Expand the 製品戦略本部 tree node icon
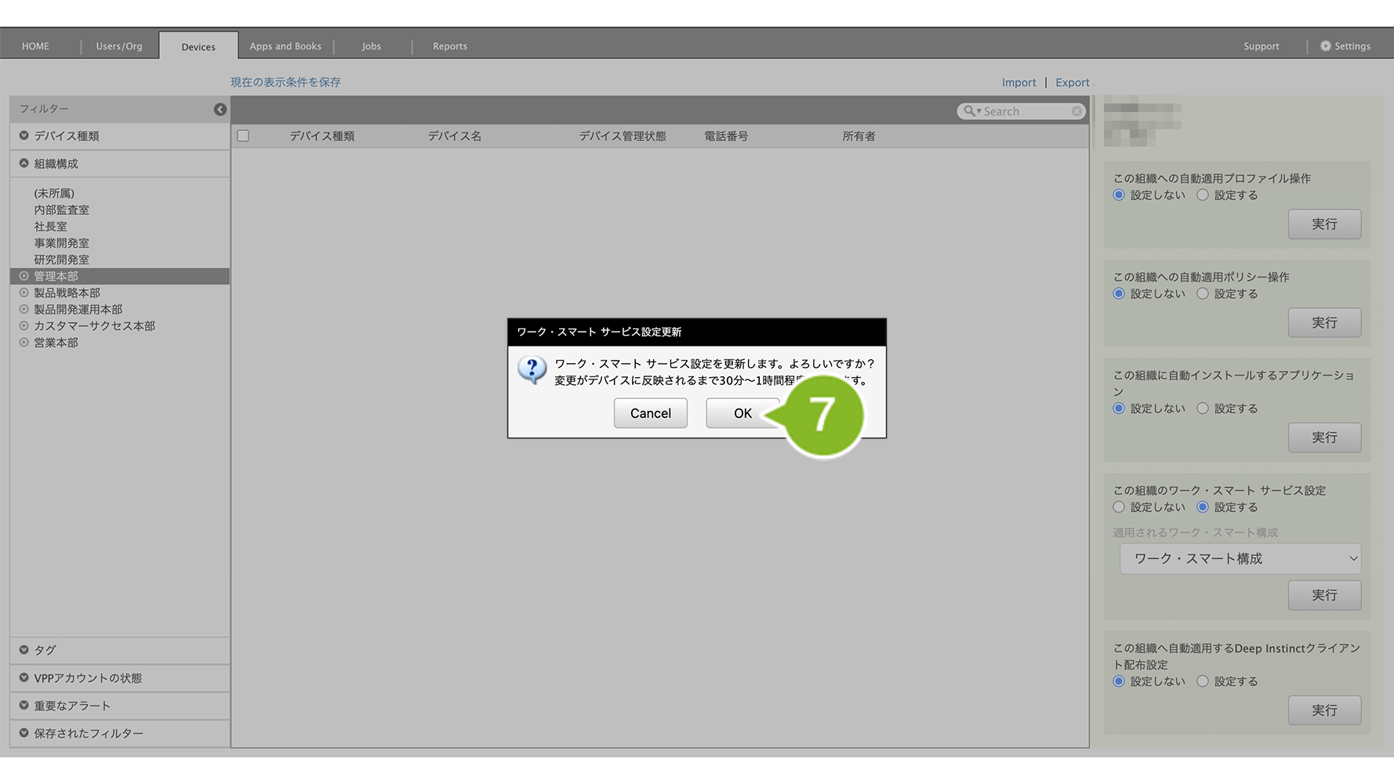Image resolution: width=1394 pixels, height=784 pixels. pos(24,293)
